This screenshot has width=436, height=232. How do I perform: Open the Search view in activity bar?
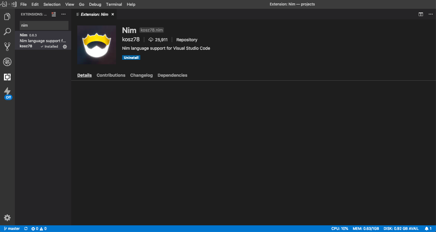pyautogui.click(x=7, y=32)
